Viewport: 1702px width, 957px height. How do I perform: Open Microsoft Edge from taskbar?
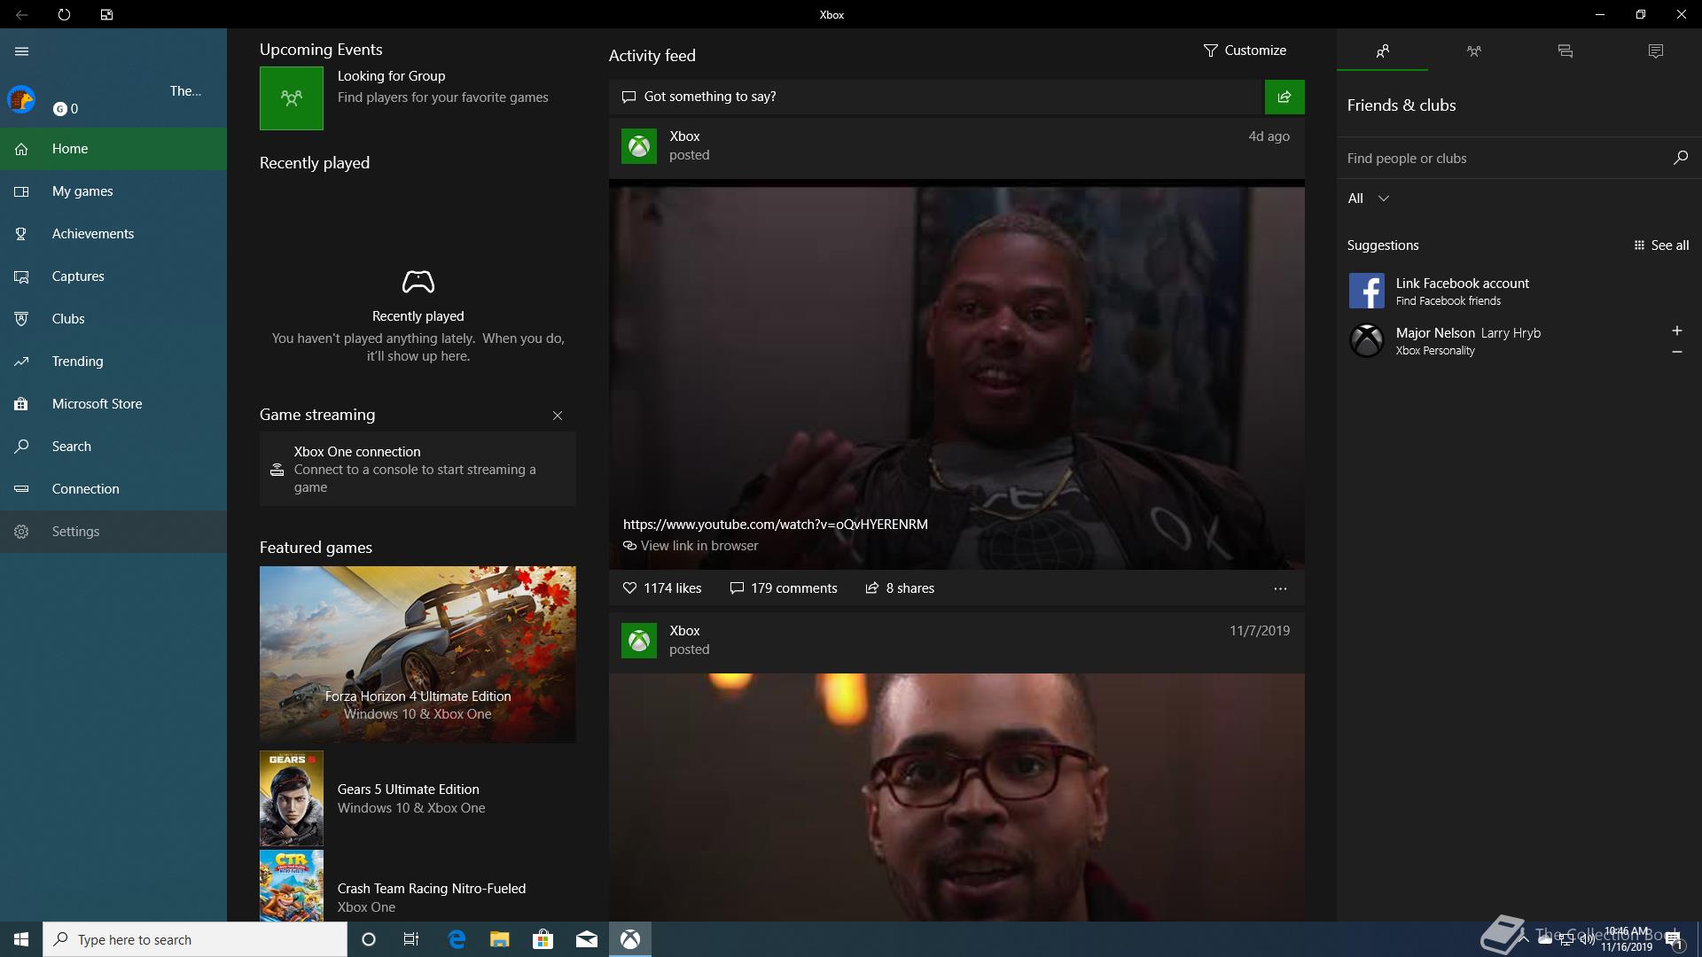pyautogui.click(x=457, y=939)
